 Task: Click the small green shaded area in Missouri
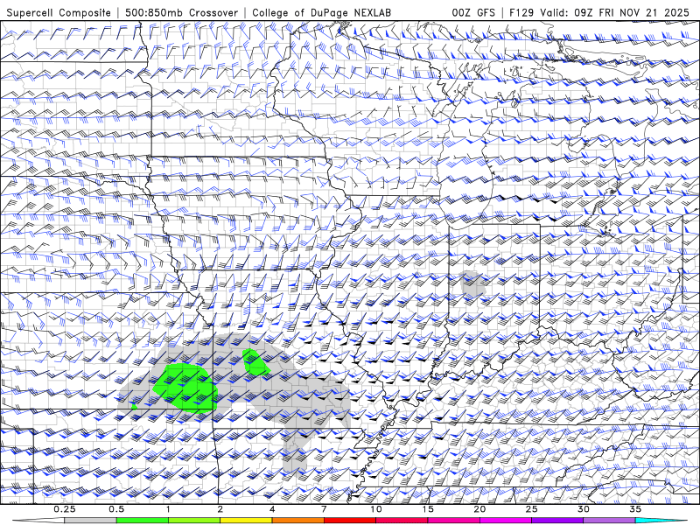tap(255, 362)
